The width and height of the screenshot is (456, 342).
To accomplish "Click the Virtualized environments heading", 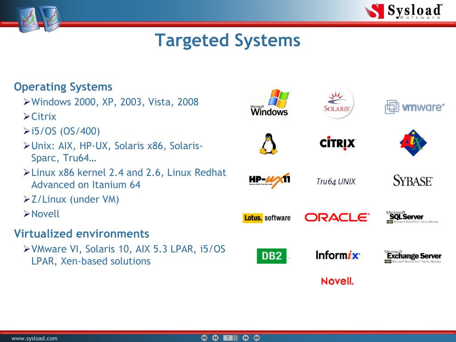I will [x=81, y=234].
